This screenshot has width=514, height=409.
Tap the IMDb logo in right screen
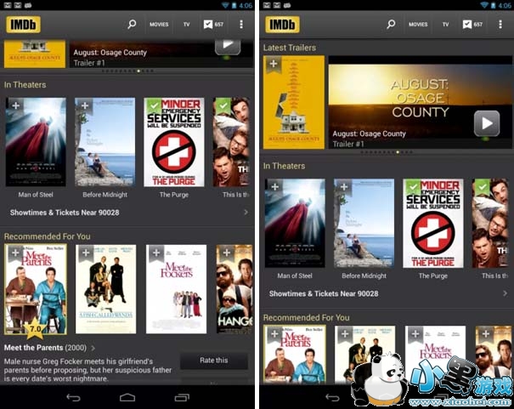tap(282, 25)
